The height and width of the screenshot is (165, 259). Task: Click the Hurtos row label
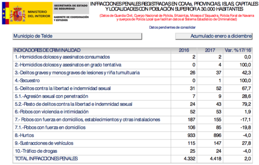coord(24,135)
